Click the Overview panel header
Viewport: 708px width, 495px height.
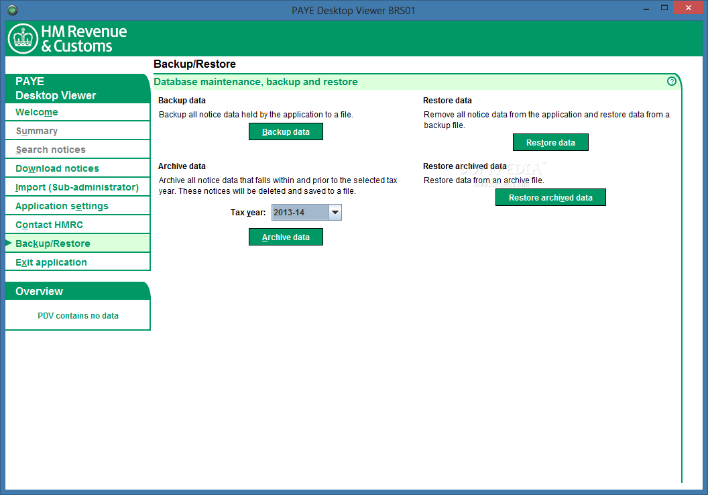coord(78,291)
